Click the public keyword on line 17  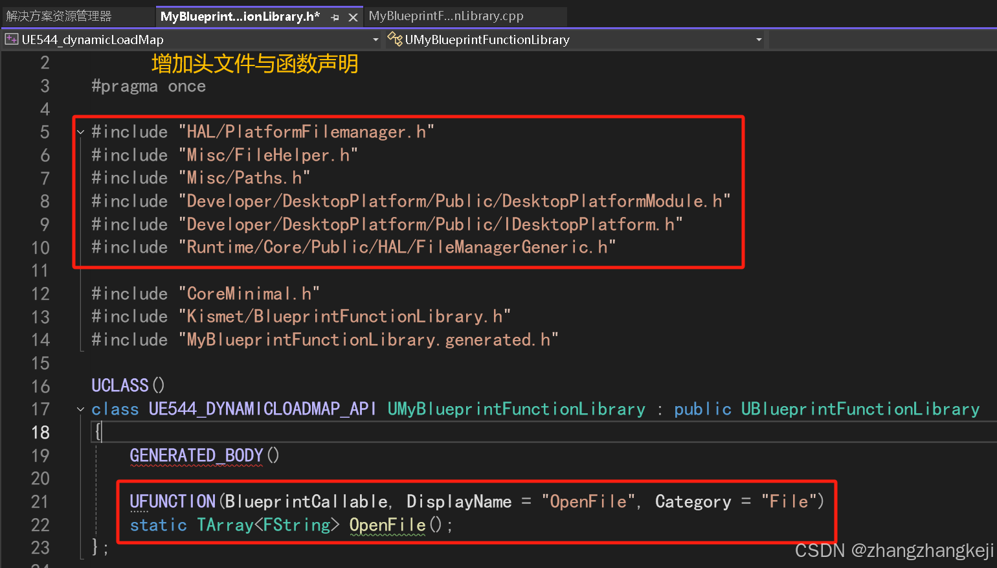click(x=702, y=409)
